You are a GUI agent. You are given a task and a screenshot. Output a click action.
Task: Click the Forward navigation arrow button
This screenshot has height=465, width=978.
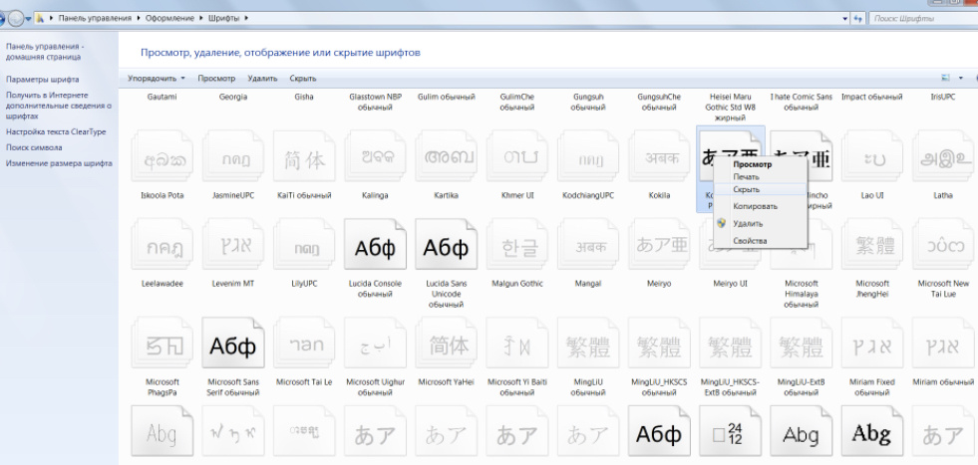pyautogui.click(x=16, y=19)
